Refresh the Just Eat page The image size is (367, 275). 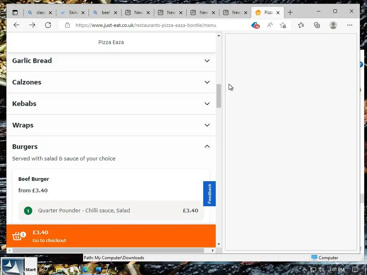pos(48,25)
